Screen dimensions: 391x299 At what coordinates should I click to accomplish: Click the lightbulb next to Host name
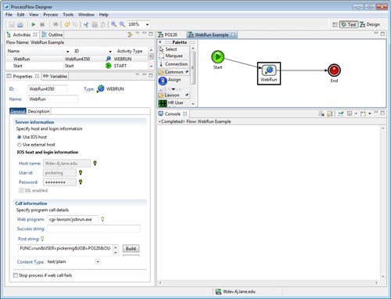pos(95,164)
